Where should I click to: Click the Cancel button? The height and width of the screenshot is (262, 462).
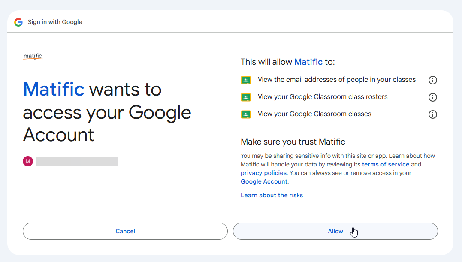coord(125,231)
